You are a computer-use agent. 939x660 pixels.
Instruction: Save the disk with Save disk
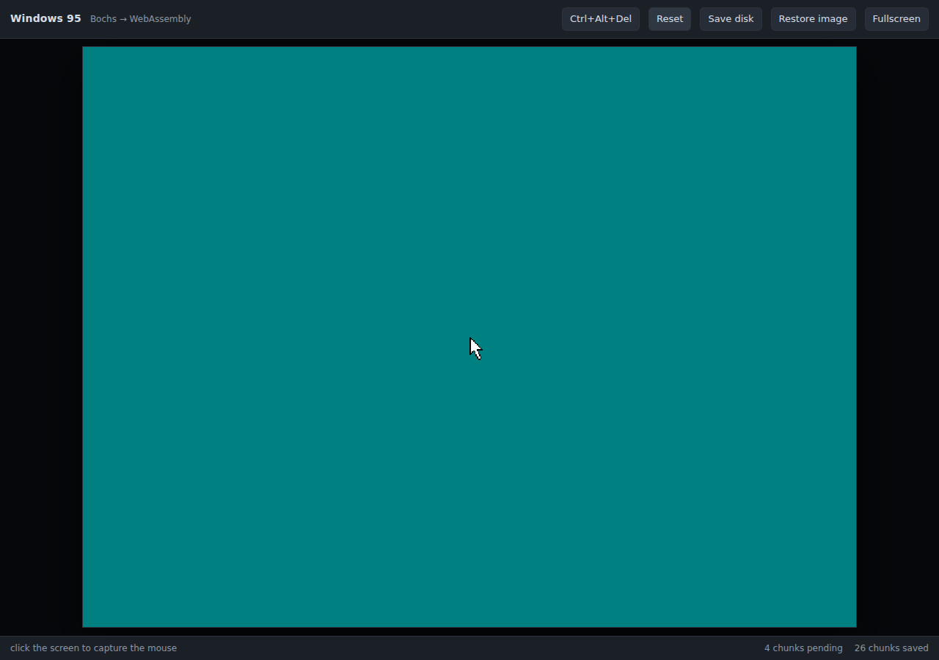pos(731,19)
